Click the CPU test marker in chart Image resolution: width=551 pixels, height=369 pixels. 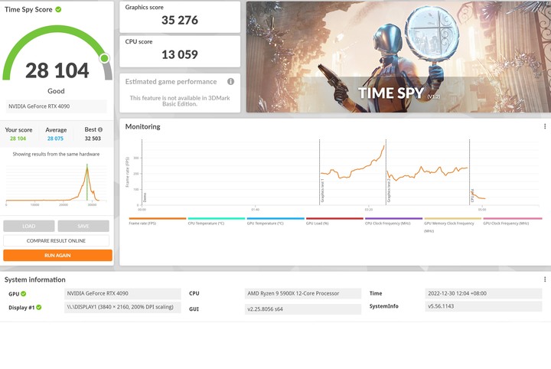click(472, 196)
